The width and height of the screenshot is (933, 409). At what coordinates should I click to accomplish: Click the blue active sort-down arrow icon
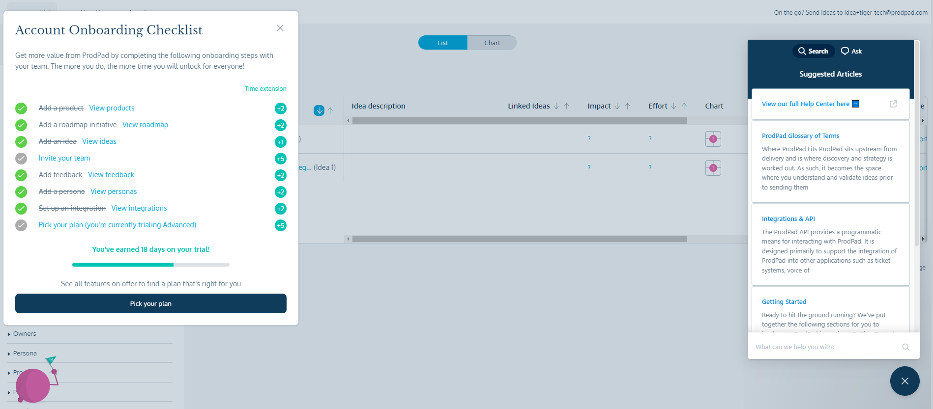[x=319, y=110]
